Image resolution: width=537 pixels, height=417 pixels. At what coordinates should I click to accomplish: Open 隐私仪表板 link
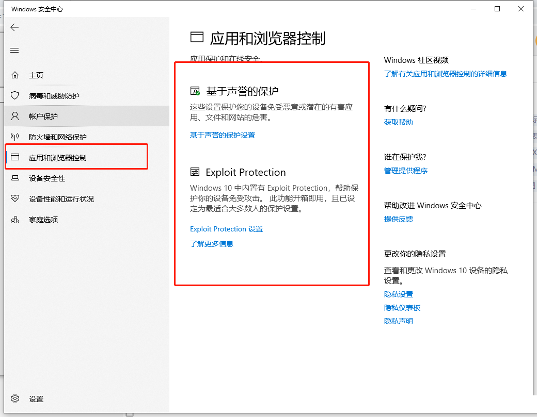click(402, 308)
